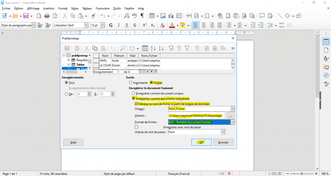Click the Insert Text Box icon

(179, 16)
